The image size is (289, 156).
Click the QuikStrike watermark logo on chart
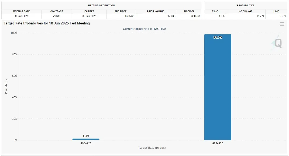tap(278, 43)
